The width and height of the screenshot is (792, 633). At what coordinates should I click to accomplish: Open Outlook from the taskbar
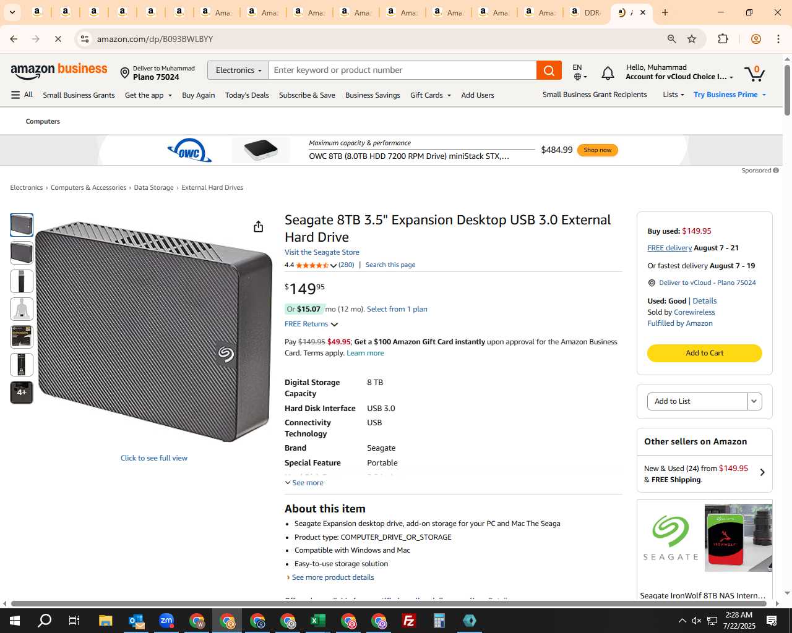(x=136, y=621)
